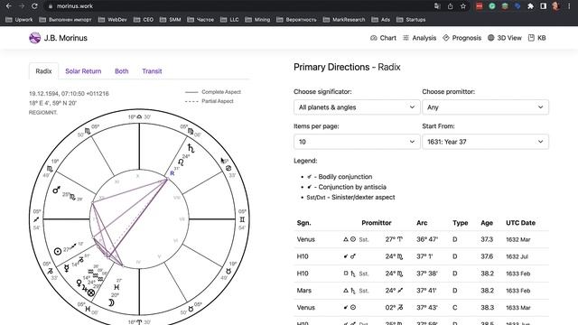Open the Analysis nav item
Viewport: 578px width, 325px height.
pyautogui.click(x=419, y=38)
